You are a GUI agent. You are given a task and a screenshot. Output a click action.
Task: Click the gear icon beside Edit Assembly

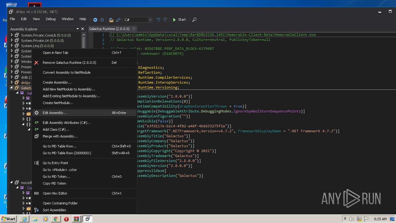click(37, 113)
